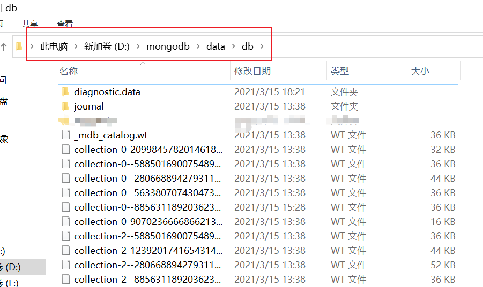Click the 2021/3/15 15:28 date cell
The height and width of the screenshot is (287, 483).
click(270, 207)
